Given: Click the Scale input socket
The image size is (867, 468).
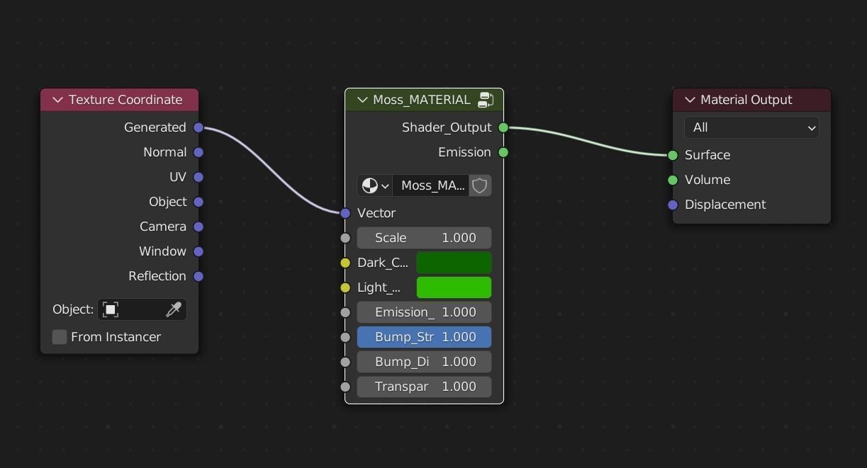Looking at the screenshot, I should 345,238.
